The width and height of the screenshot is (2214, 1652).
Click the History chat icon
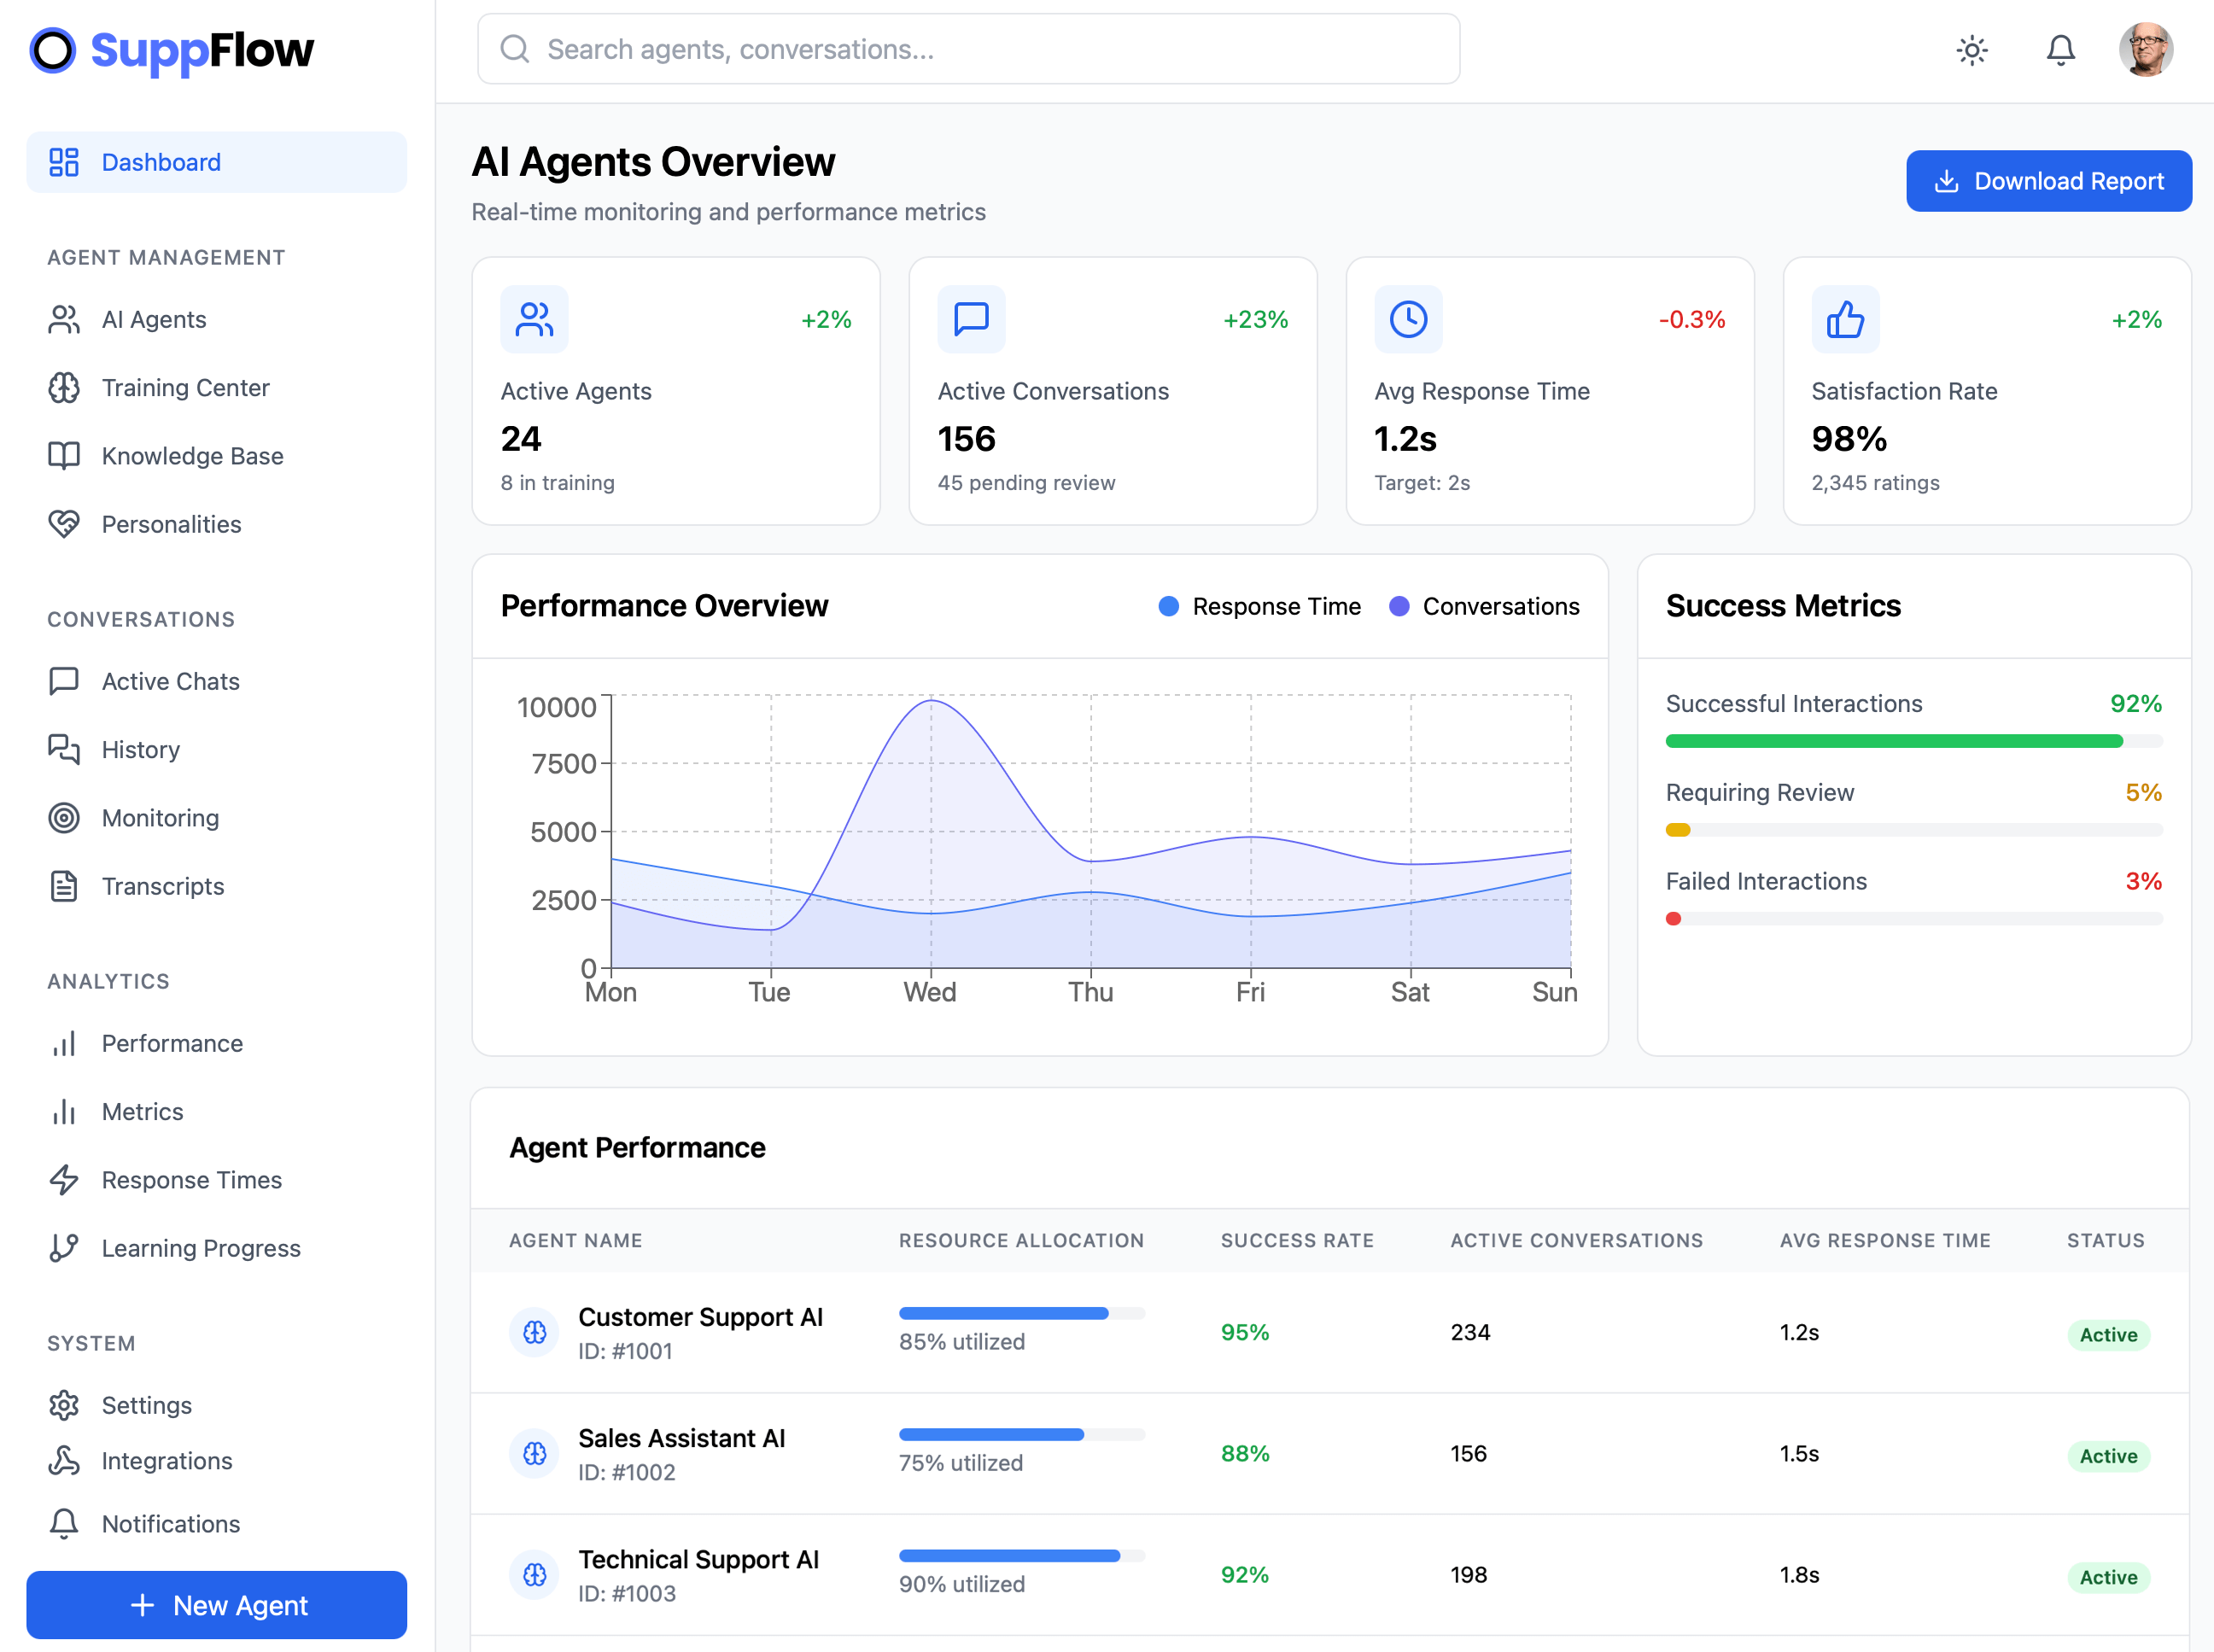64,749
